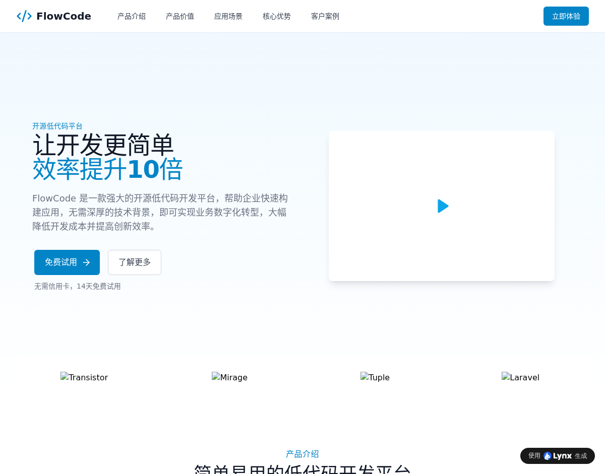605x474 pixels.
Task: Open the 客户案例 nav link
Action: [325, 16]
